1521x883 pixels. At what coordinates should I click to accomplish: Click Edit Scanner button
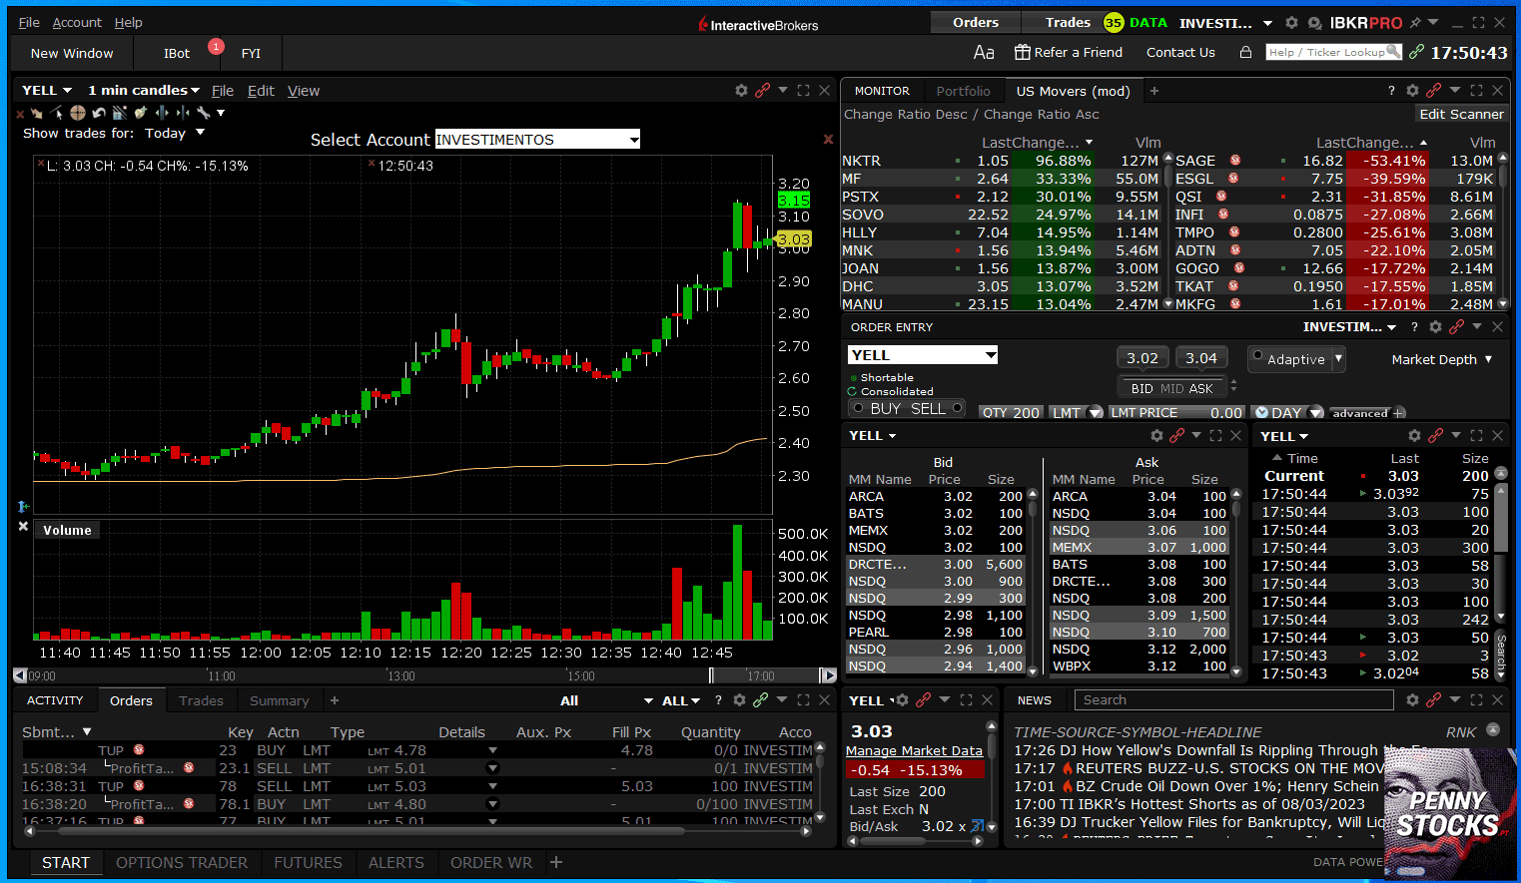coord(1461,114)
